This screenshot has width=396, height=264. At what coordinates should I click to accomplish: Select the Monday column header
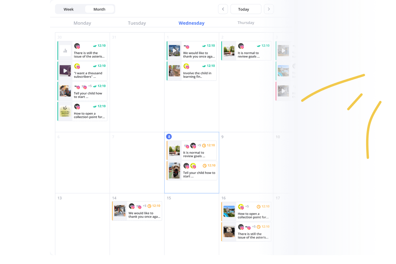[82, 23]
